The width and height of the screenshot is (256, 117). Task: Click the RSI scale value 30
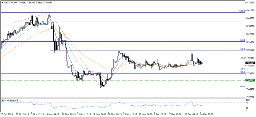point(247,108)
